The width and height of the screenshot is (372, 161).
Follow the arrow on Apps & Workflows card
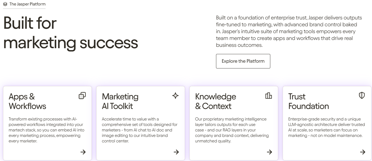83,152
